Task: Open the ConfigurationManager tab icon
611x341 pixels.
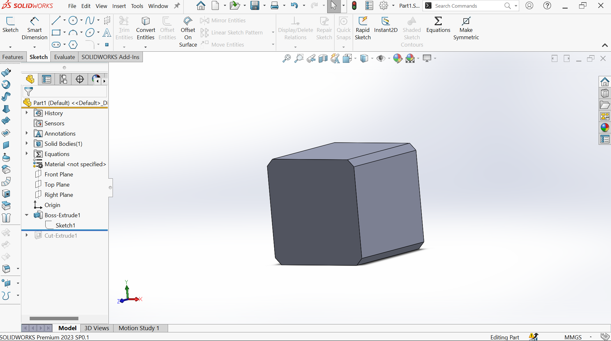Action: (x=63, y=79)
